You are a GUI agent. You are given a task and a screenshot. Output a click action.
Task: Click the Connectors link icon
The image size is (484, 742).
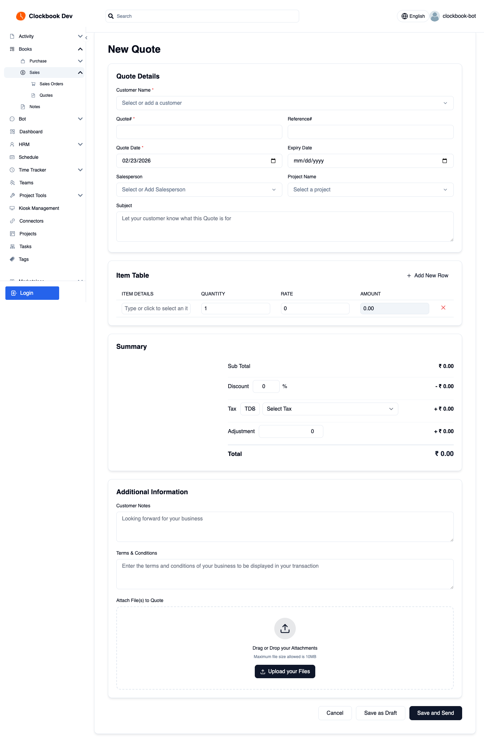pyautogui.click(x=12, y=221)
